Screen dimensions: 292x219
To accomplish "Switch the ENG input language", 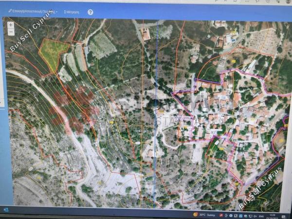I will tap(261, 217).
